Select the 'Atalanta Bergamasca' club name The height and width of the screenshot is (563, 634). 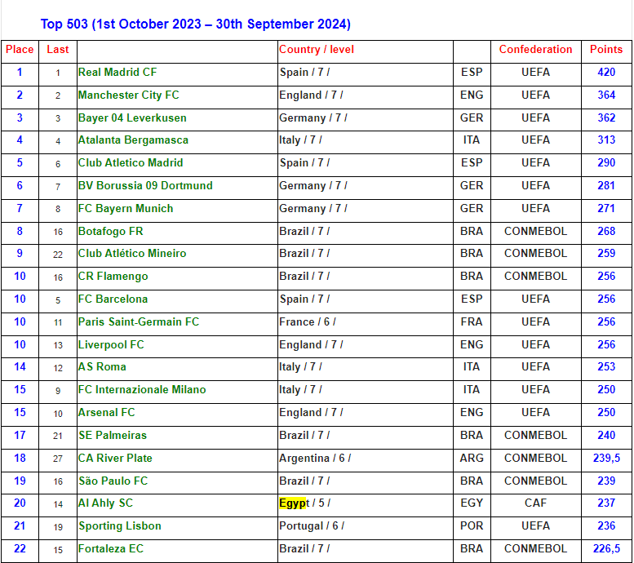tap(133, 140)
